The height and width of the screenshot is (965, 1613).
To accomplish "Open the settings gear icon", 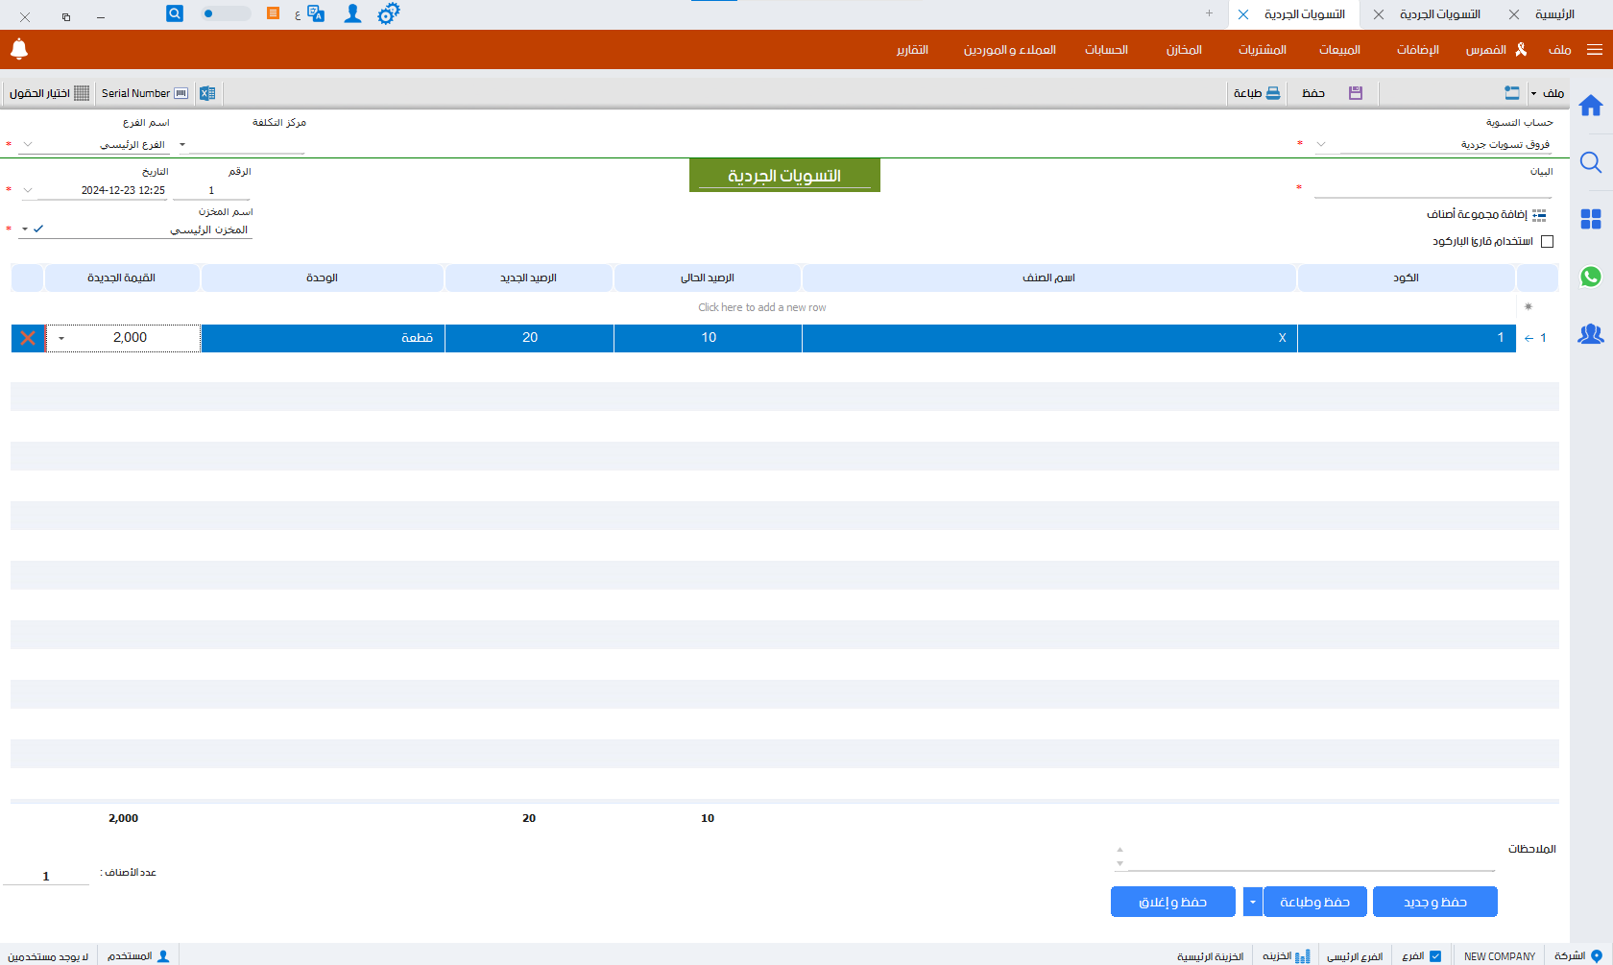I will (x=388, y=14).
